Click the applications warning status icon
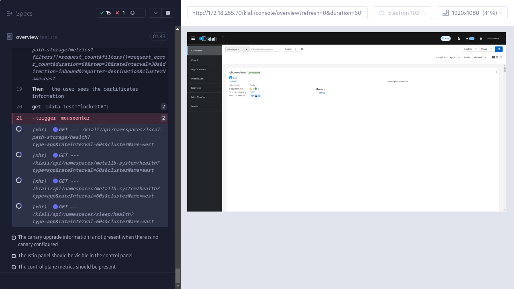514x289 pixels. (251, 89)
